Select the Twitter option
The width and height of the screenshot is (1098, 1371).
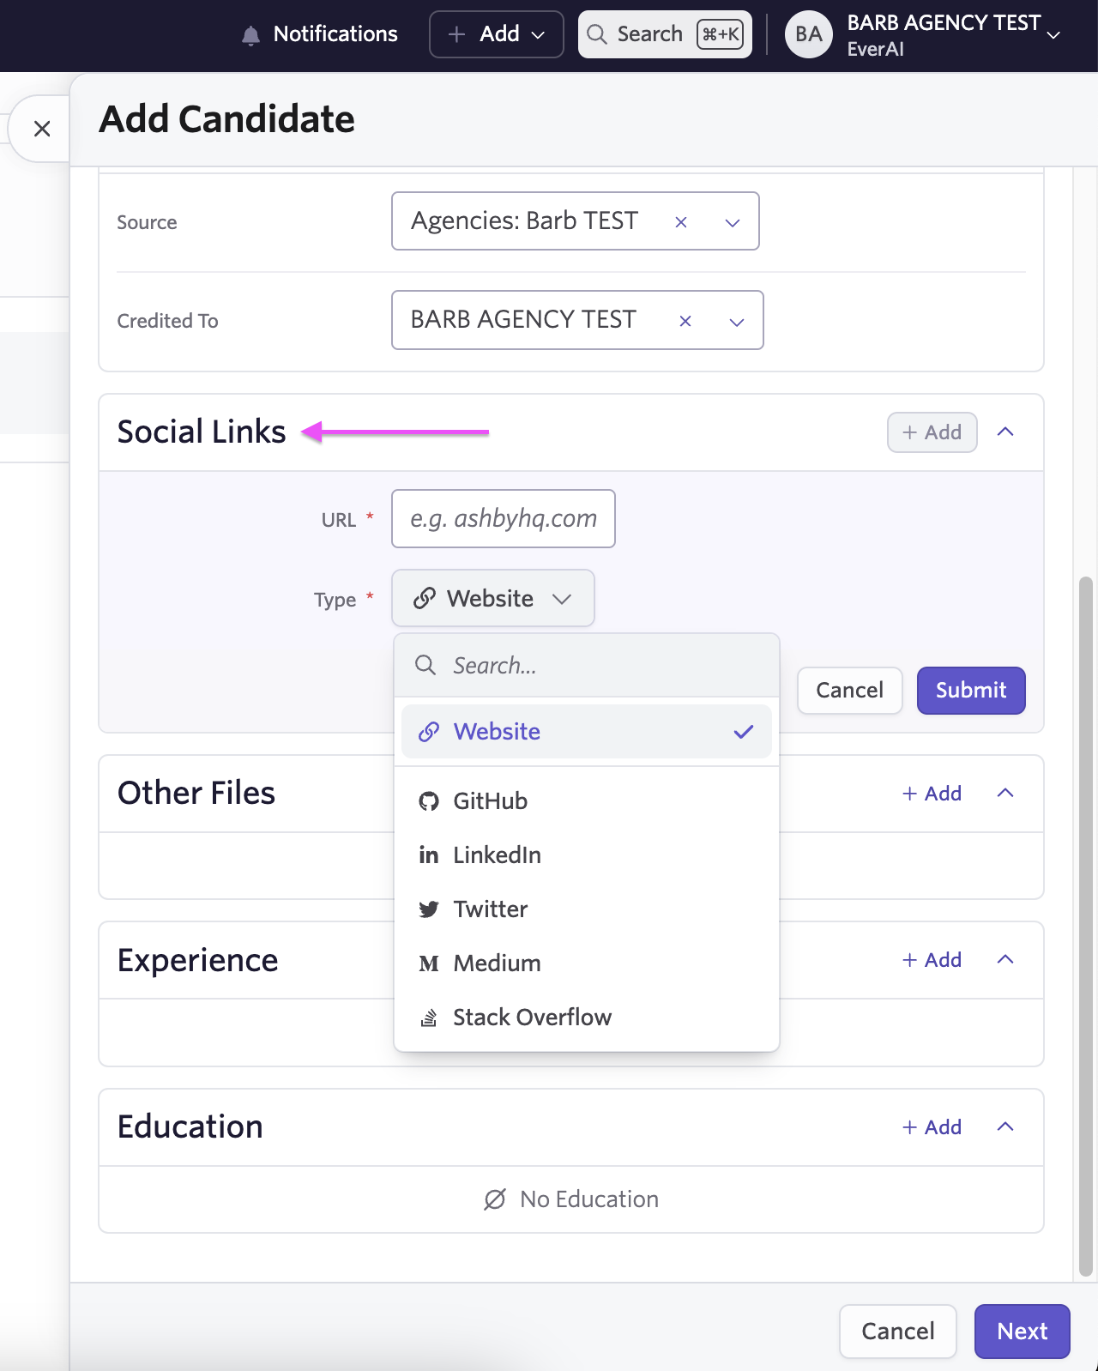587,909
